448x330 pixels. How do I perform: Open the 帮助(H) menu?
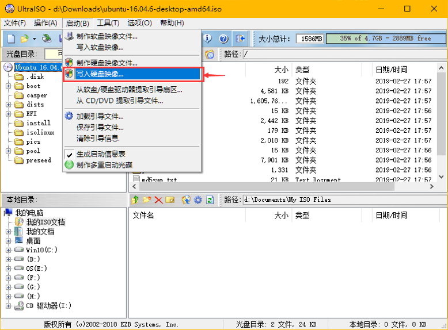tap(172, 23)
